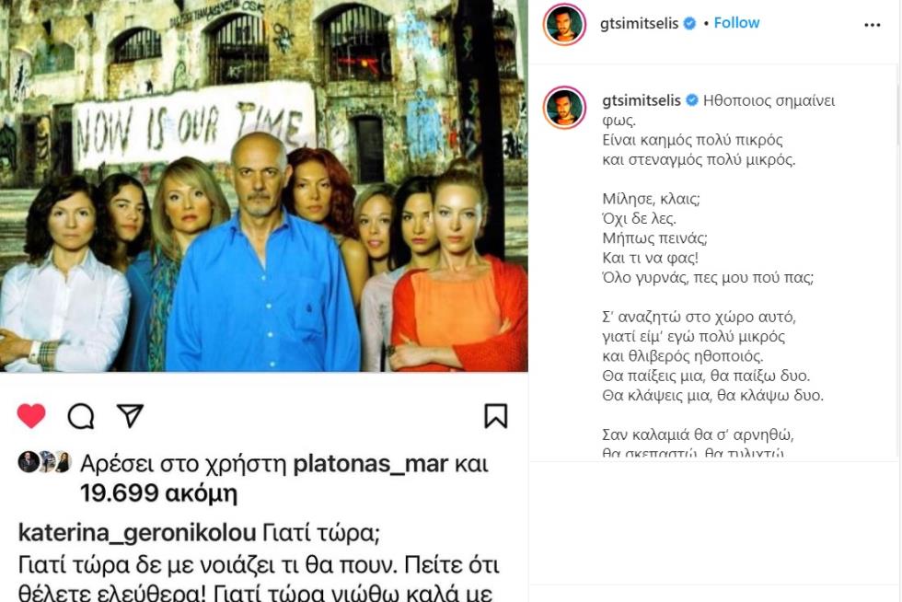View the 19.699 other likes
Screen dimensions: 902x602
(158, 493)
